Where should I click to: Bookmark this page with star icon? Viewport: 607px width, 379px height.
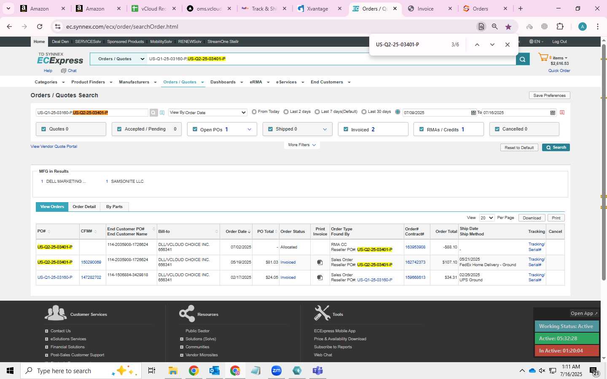pyautogui.click(x=508, y=27)
